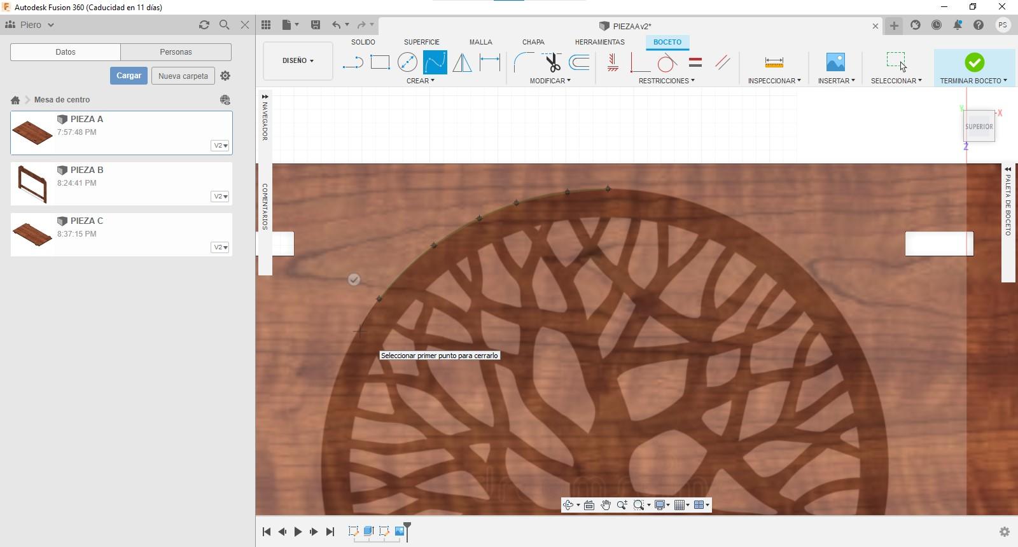This screenshot has width=1018, height=547.
Task: Open the Help question mark icon
Action: (x=979, y=25)
